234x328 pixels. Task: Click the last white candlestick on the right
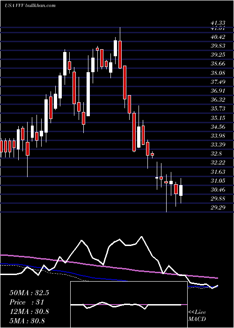pos(181,190)
